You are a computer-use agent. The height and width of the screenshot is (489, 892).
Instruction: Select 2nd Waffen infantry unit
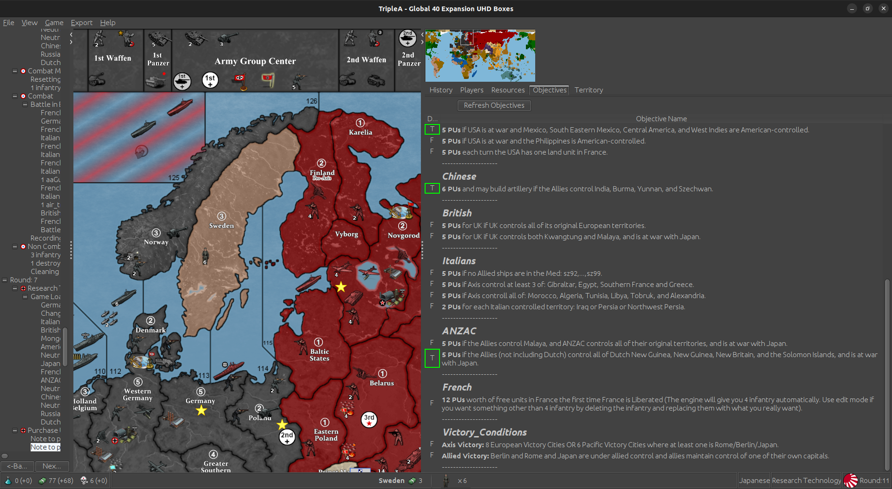350,39
